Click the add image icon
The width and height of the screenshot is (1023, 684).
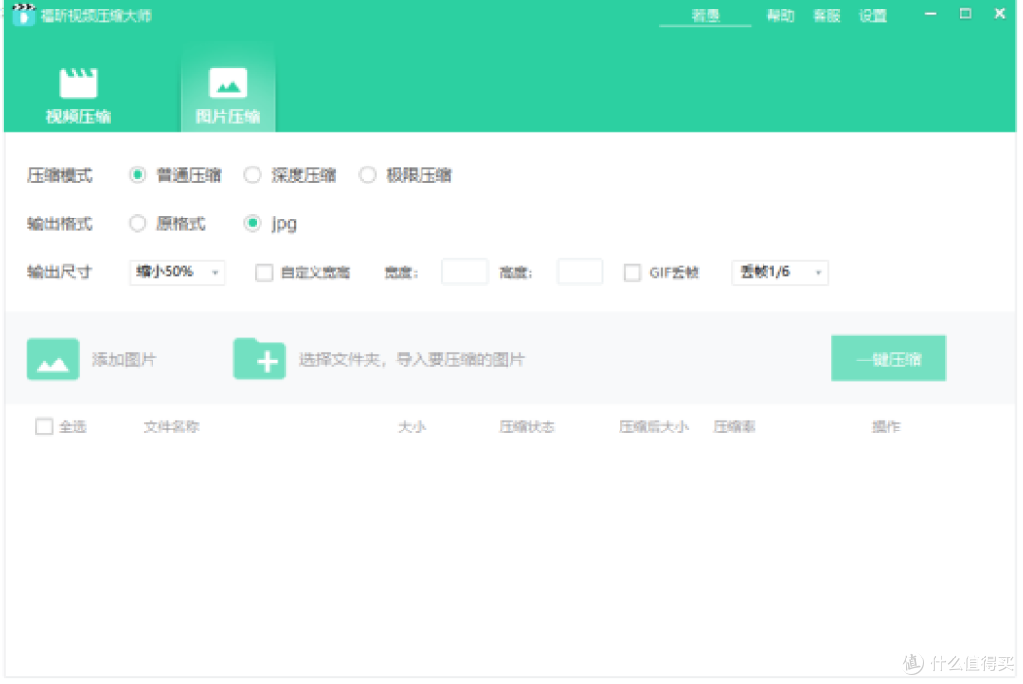(x=53, y=359)
